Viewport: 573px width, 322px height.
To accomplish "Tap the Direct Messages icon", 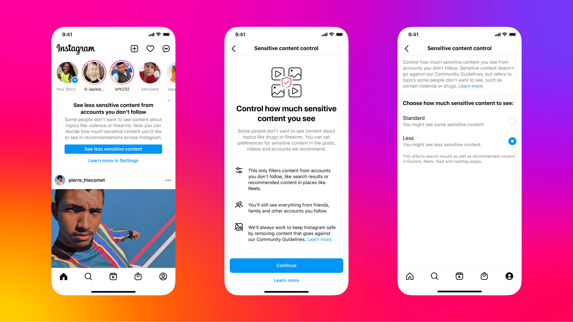I will pos(166,48).
